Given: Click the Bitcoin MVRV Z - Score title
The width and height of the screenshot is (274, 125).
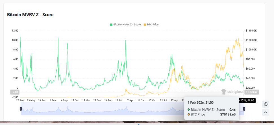Looking at the screenshot, I should coord(30,15).
